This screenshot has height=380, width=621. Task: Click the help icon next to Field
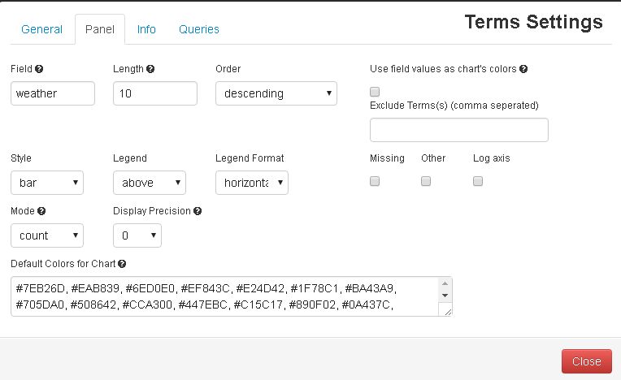pos(39,69)
